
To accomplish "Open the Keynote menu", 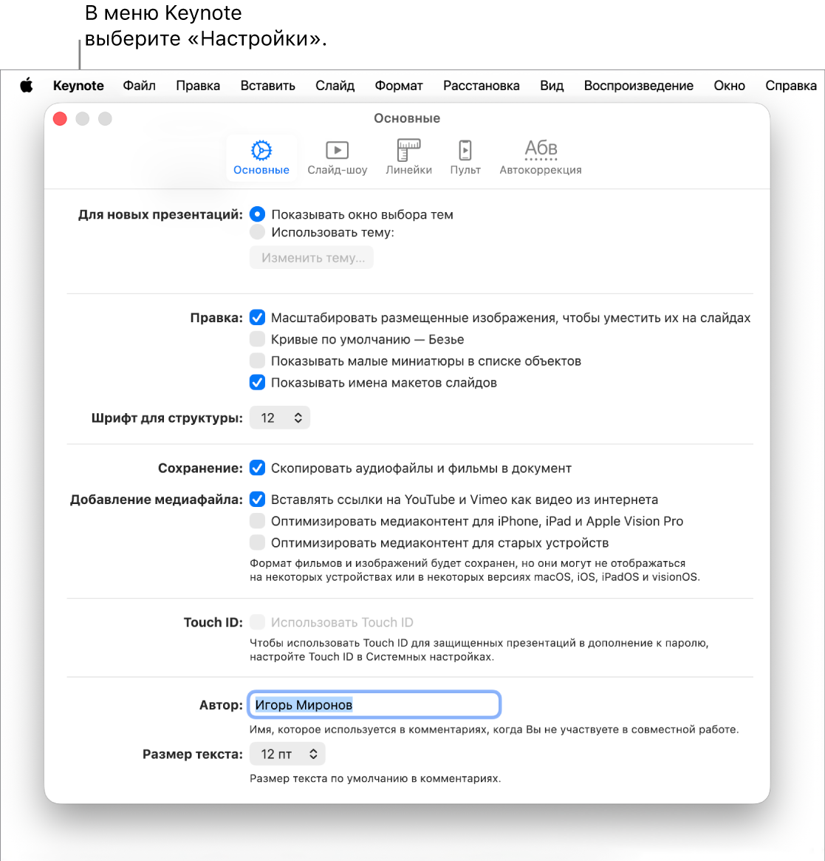I will point(78,86).
